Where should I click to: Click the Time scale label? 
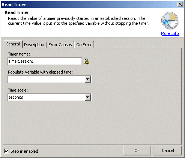18,90
